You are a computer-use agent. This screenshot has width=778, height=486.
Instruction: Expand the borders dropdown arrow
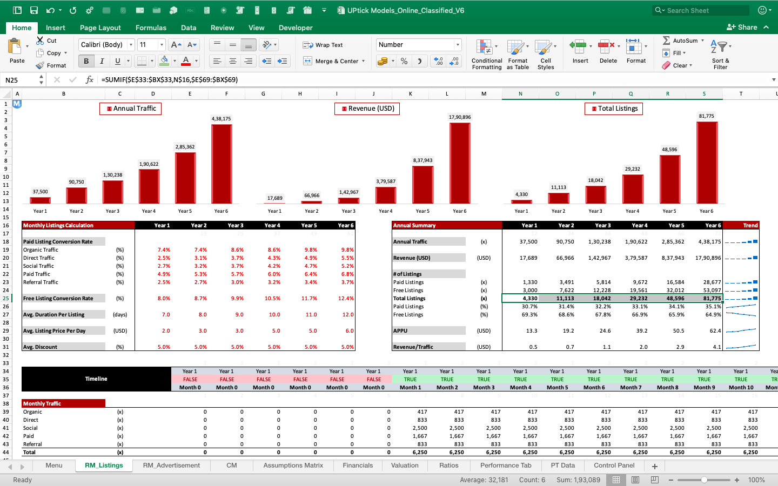pos(152,61)
